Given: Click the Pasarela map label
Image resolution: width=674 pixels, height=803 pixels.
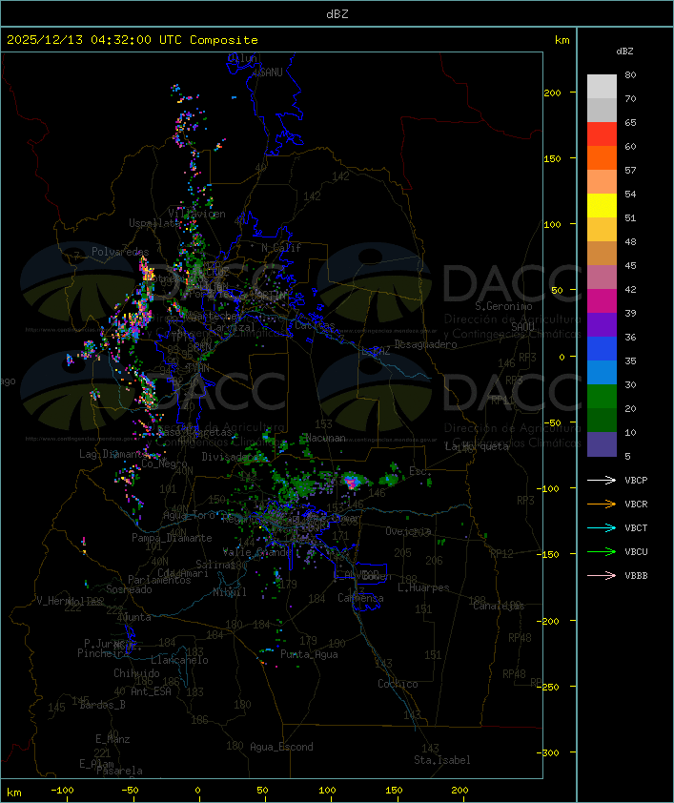Looking at the screenshot, I should [x=119, y=771].
